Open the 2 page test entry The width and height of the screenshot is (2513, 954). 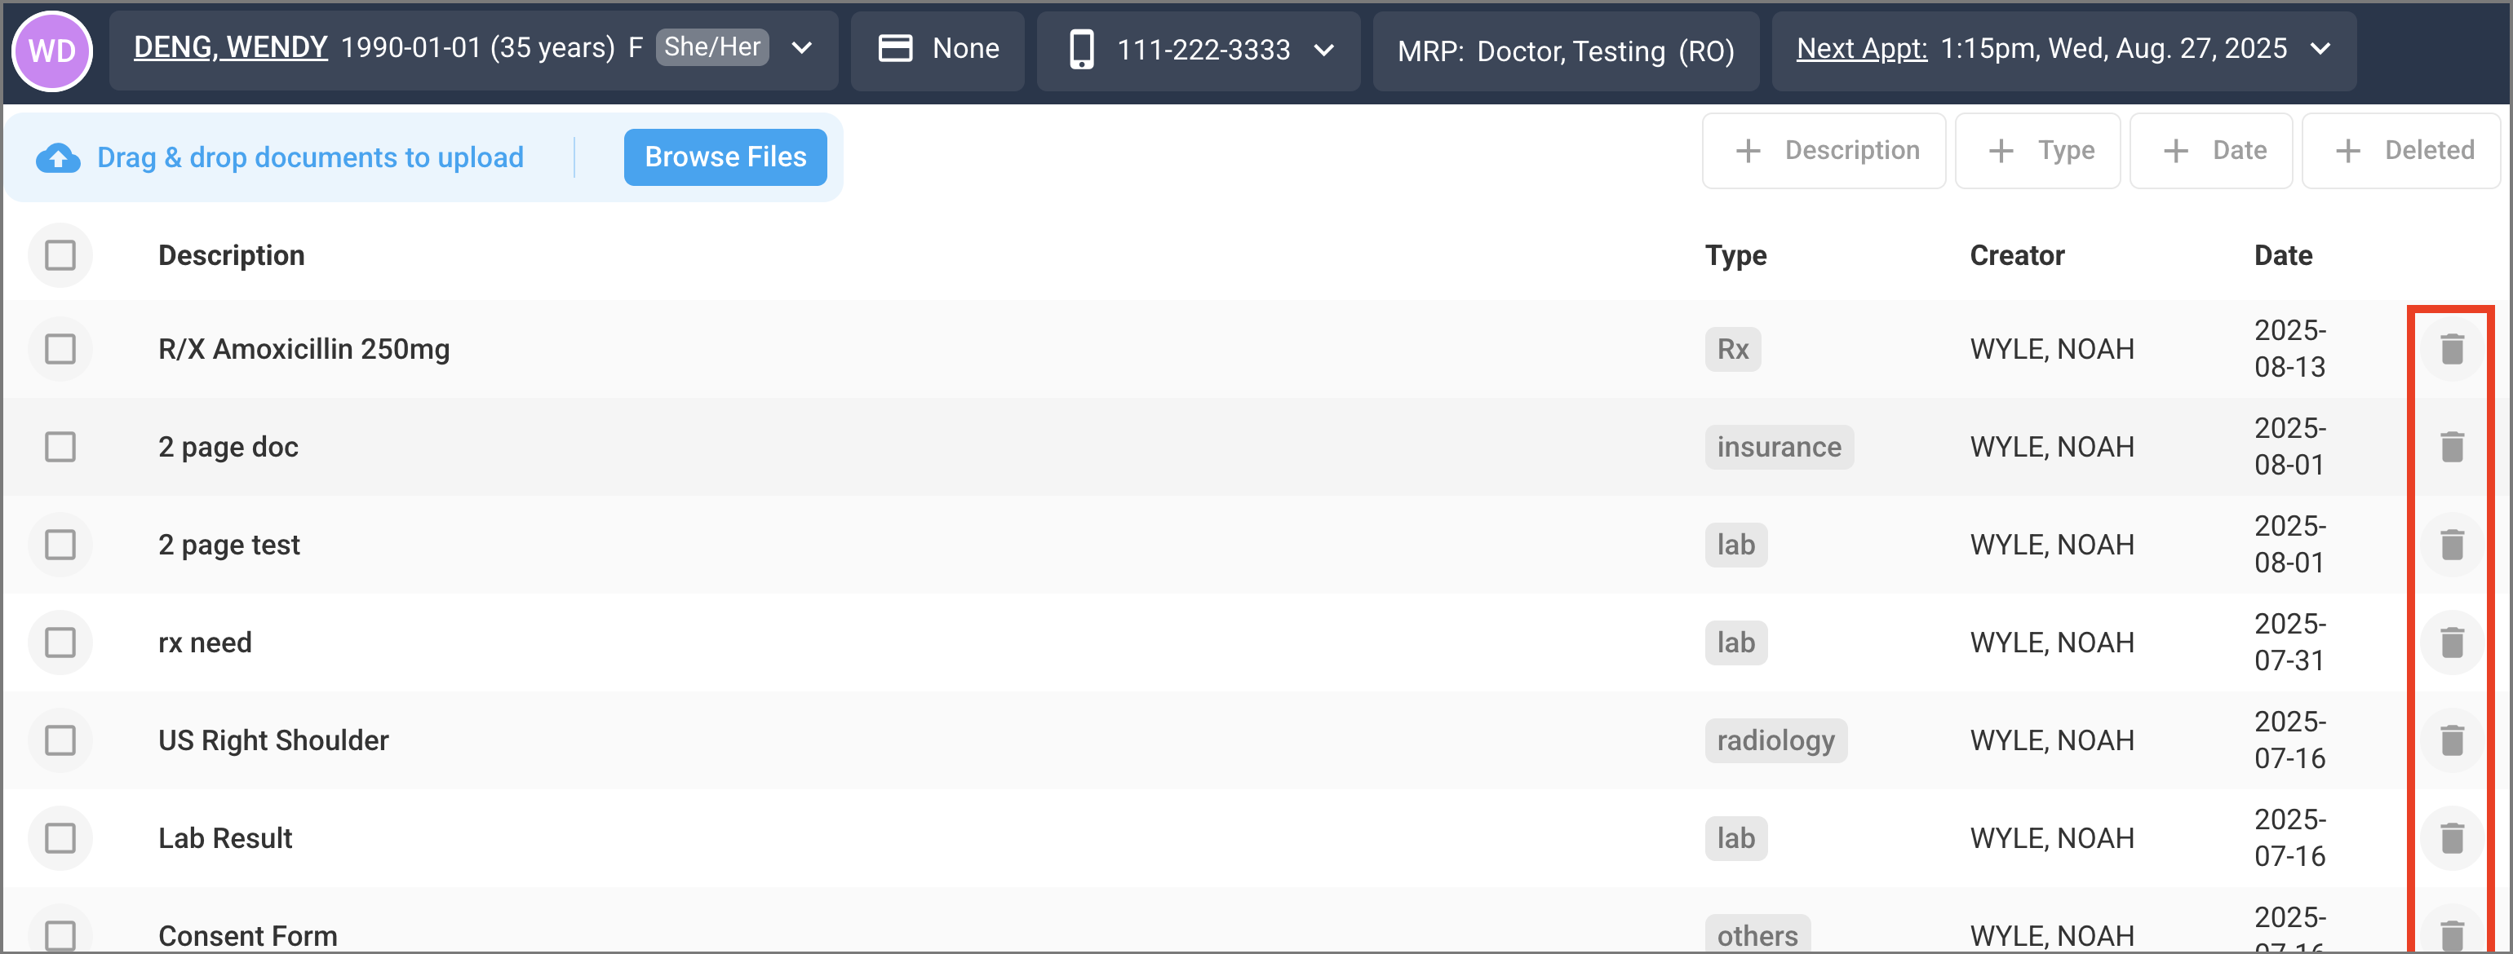point(229,544)
